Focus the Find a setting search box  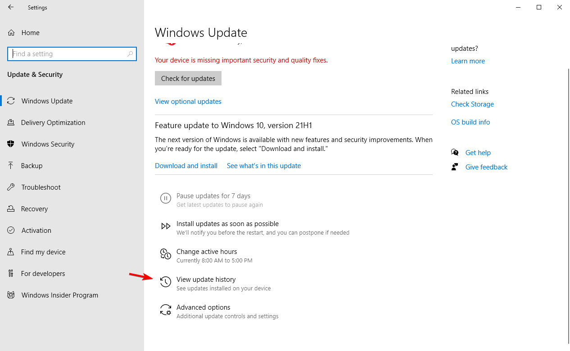pos(72,54)
